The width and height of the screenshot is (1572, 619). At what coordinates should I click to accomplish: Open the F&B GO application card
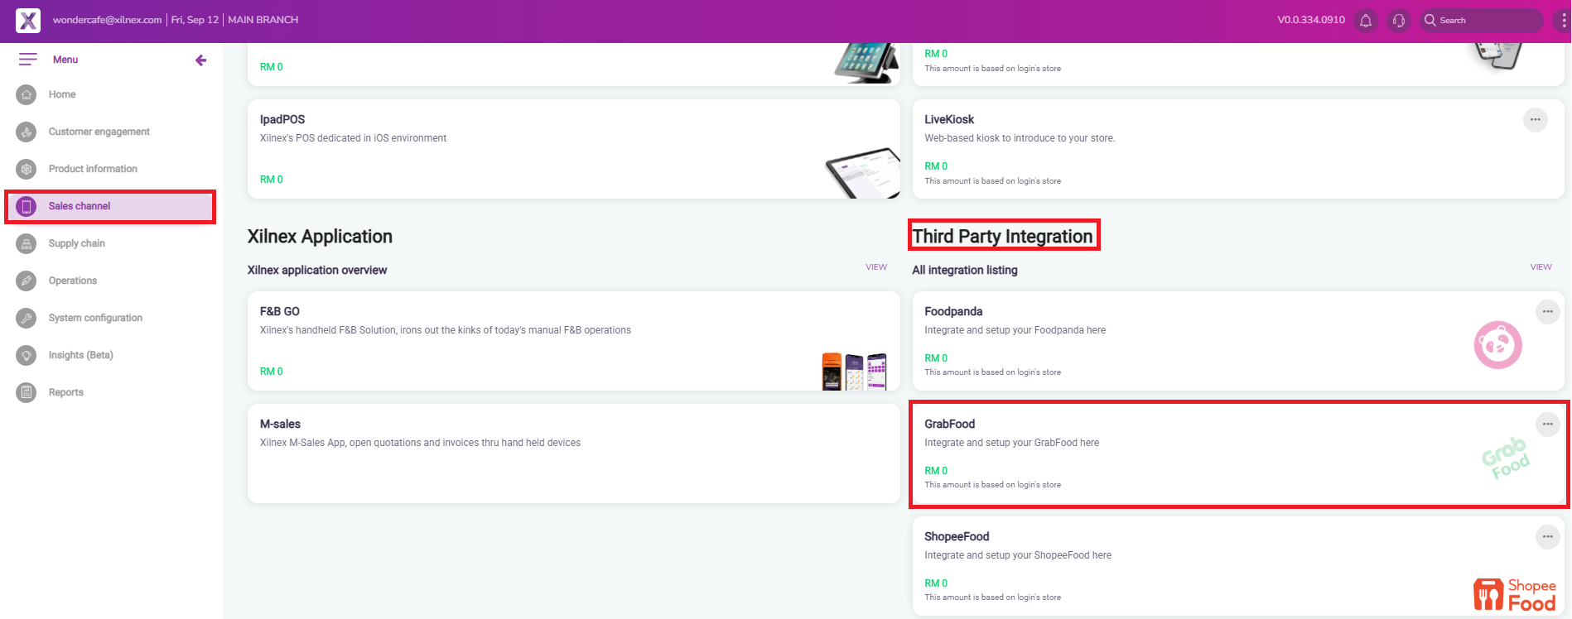point(573,340)
